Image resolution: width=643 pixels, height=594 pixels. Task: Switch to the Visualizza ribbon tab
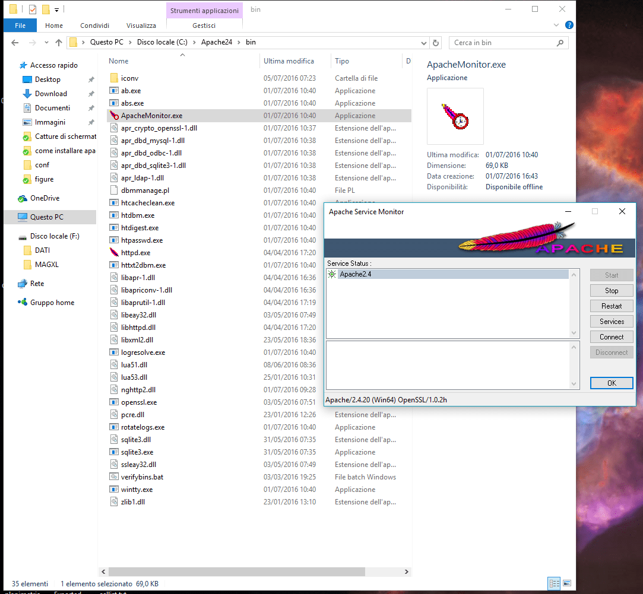pyautogui.click(x=141, y=25)
